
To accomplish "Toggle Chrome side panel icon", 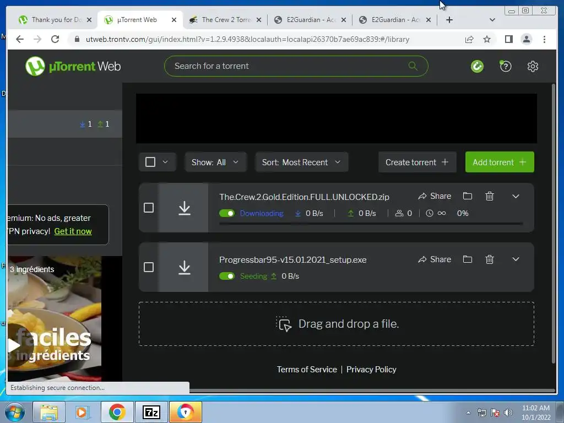I will pos(508,39).
